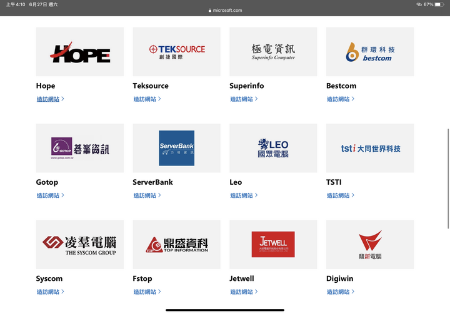Visit website link under TSTI
The width and height of the screenshot is (450, 314).
click(x=341, y=195)
